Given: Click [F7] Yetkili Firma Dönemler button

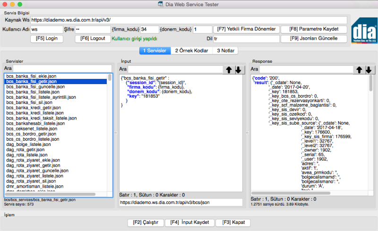Looking at the screenshot, I should click(x=245, y=29).
